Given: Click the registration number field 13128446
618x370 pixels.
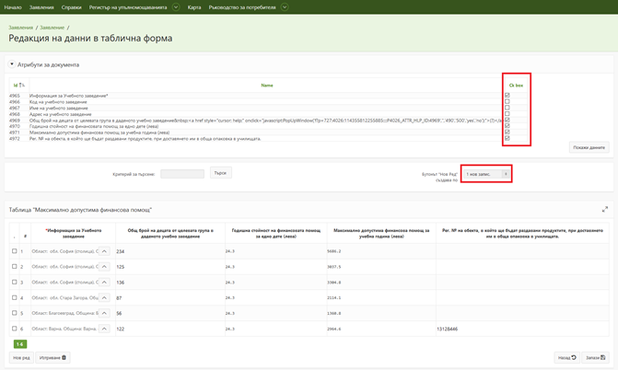Looking at the screenshot, I should [x=522, y=329].
